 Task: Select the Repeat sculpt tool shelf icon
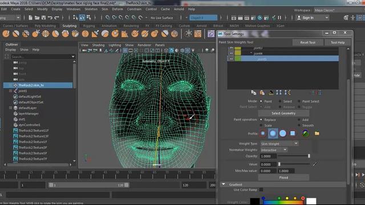[x=85, y=34]
